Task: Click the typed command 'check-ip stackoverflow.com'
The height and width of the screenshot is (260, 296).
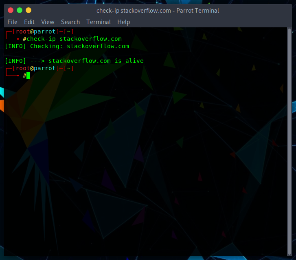Action: (74, 39)
